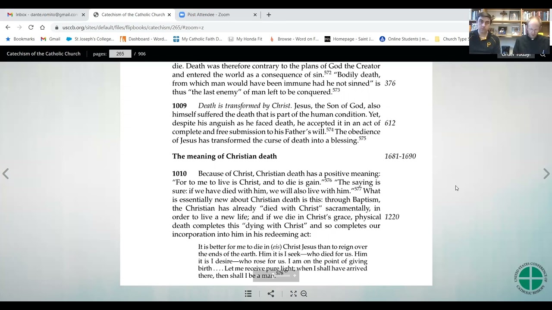Click the margin reference 1681-1690
The image size is (552, 310).
click(x=400, y=156)
